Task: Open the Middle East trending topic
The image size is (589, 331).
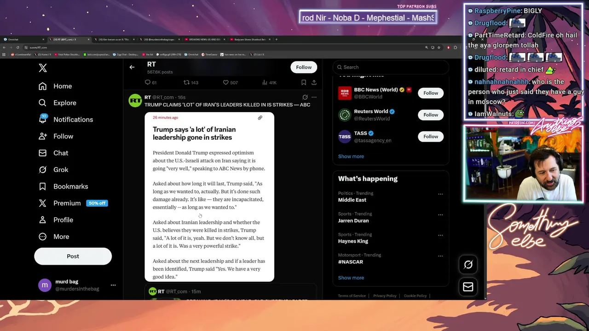Action: tap(391, 197)
